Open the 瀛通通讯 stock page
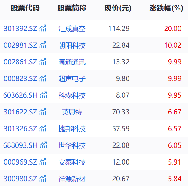 point(72,62)
